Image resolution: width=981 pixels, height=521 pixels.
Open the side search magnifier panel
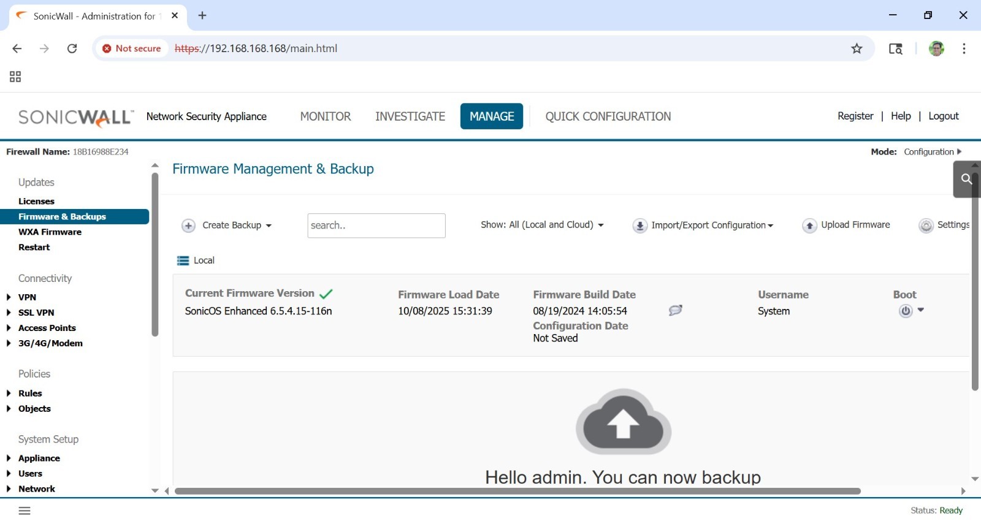click(x=966, y=179)
